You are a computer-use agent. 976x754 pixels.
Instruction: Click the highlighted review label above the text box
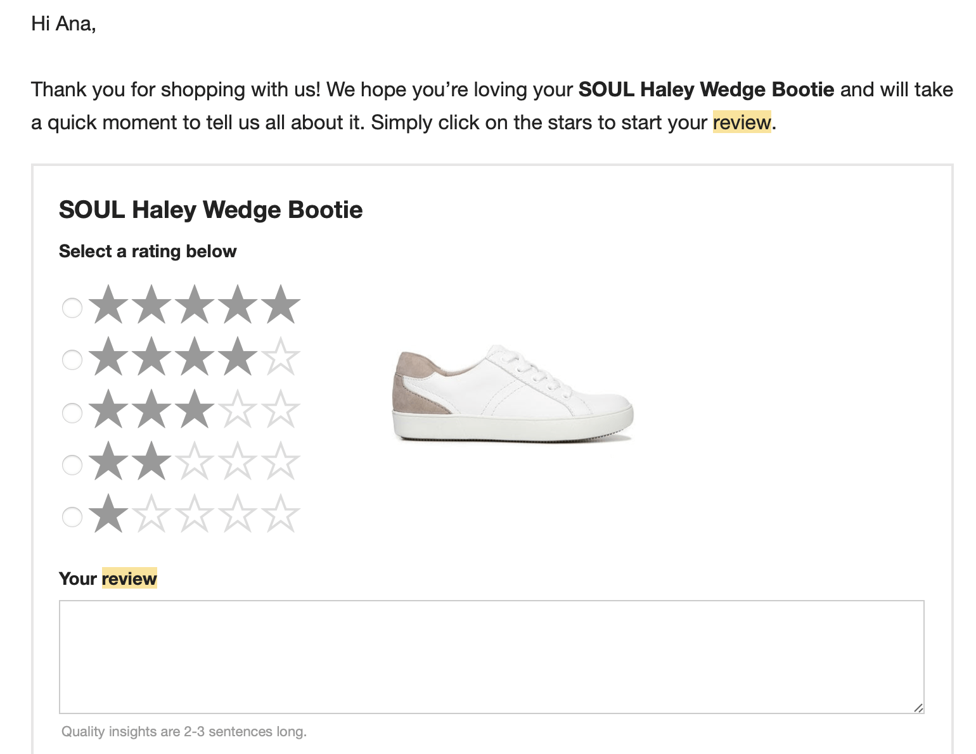tap(129, 578)
